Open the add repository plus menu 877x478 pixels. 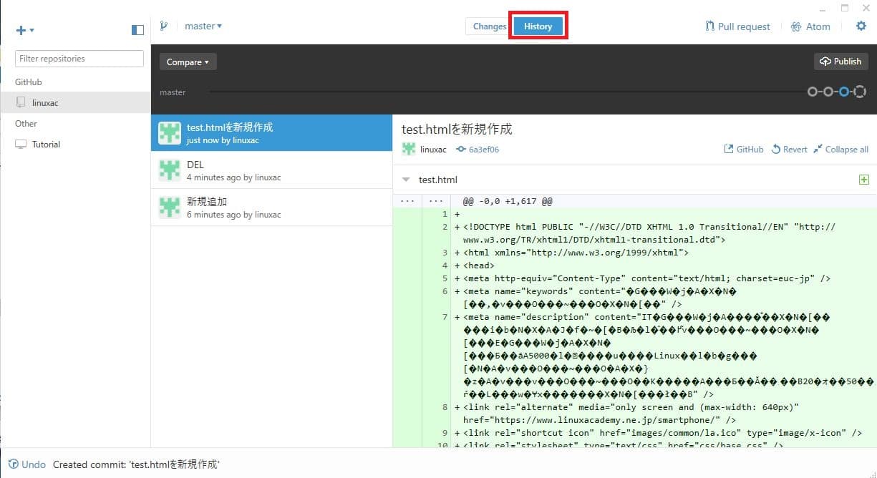click(25, 30)
